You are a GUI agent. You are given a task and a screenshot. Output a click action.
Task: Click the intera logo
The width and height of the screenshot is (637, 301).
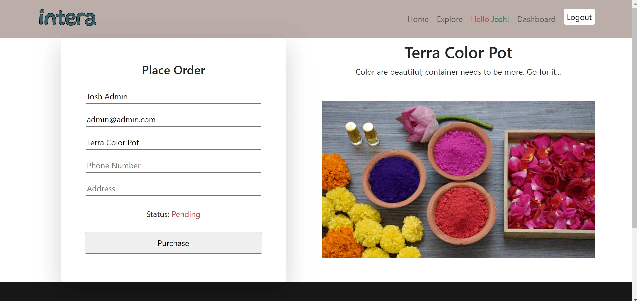coord(68,18)
